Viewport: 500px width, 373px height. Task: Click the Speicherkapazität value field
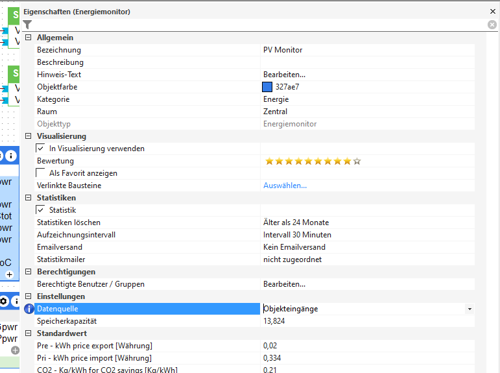point(366,321)
